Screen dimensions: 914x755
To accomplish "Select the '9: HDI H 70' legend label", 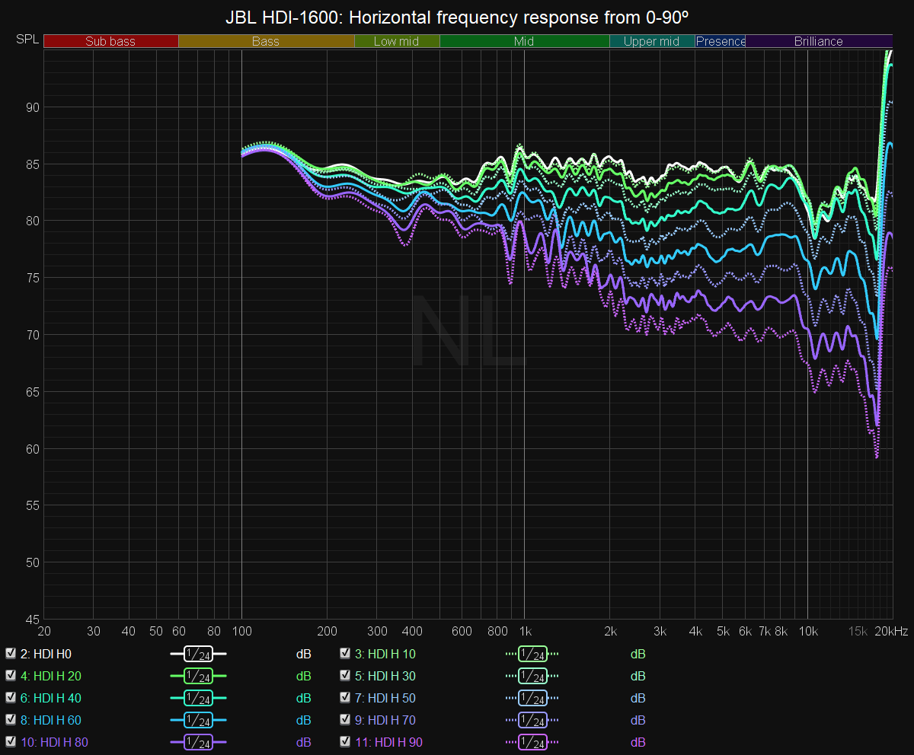I will (x=385, y=720).
